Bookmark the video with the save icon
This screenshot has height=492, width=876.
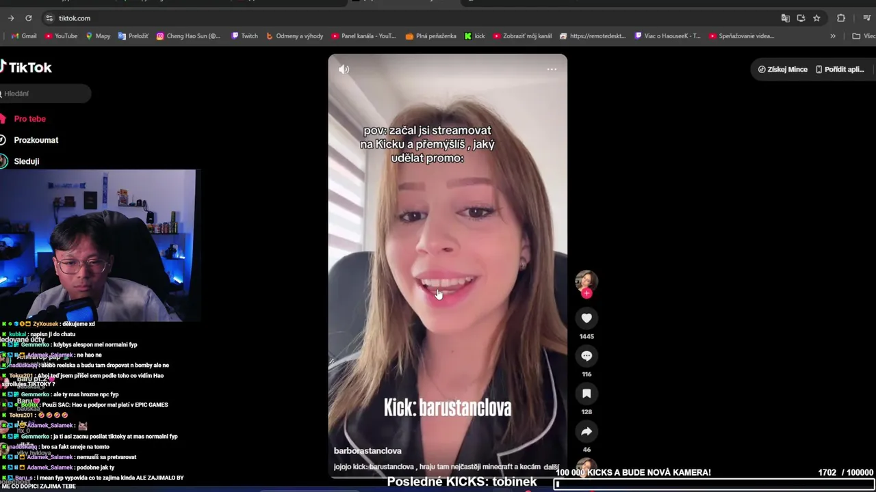(587, 393)
